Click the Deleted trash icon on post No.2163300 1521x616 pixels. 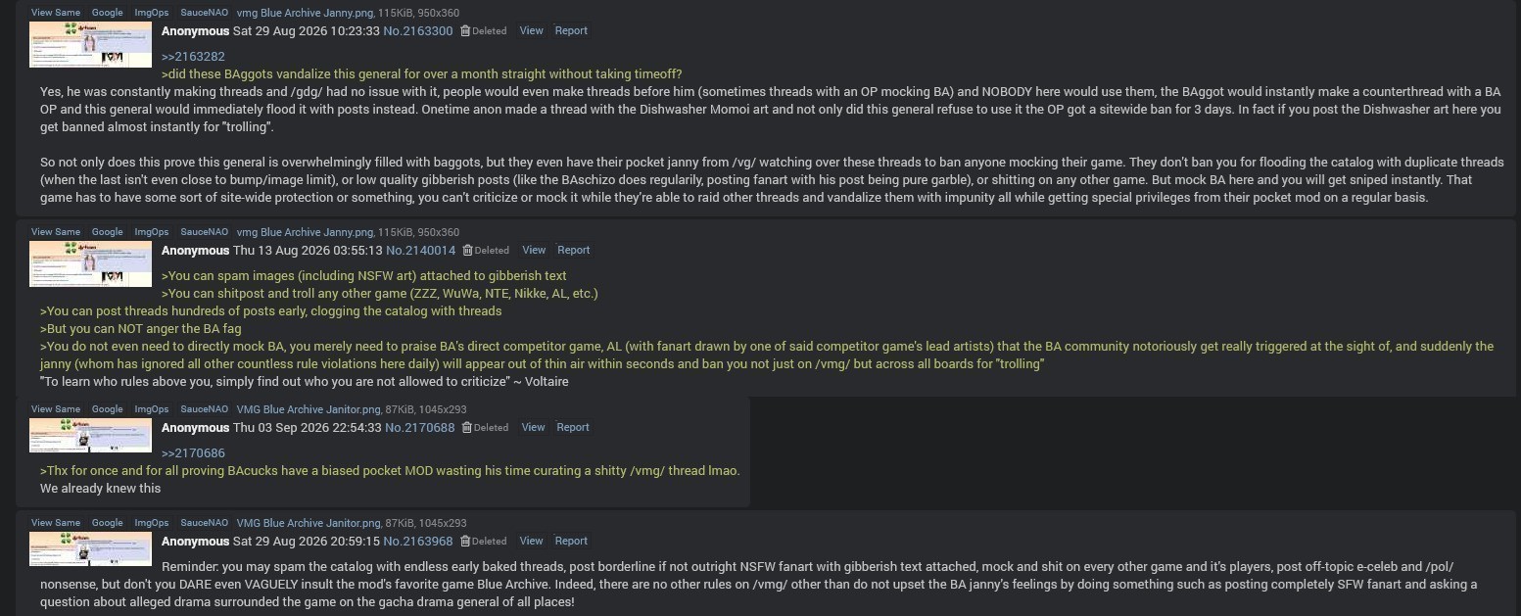465,31
